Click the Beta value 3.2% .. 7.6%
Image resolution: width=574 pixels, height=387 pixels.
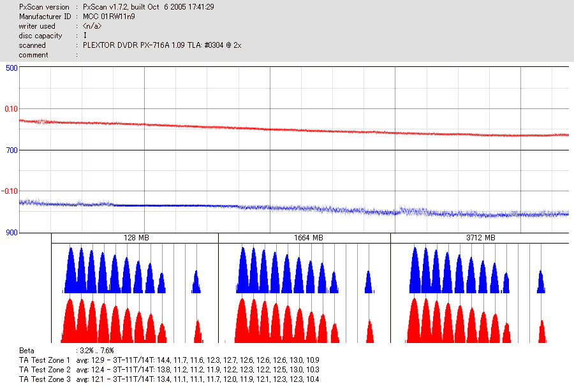[x=97, y=351]
